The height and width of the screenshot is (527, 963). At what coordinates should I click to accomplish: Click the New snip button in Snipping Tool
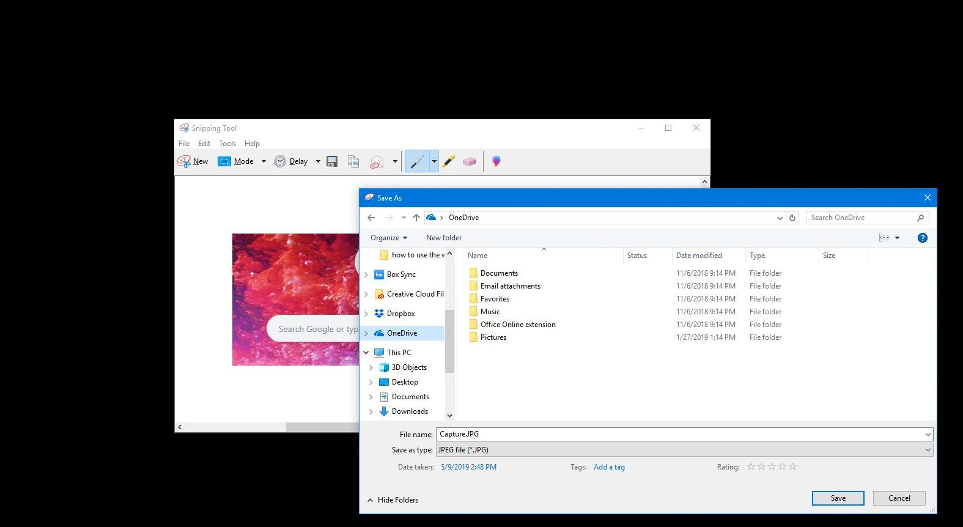(x=193, y=161)
